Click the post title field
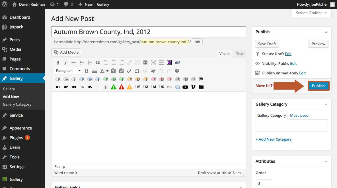 click(149, 32)
